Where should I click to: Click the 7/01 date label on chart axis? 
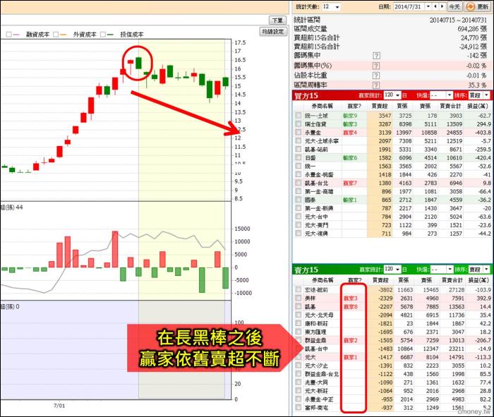pos(59,406)
